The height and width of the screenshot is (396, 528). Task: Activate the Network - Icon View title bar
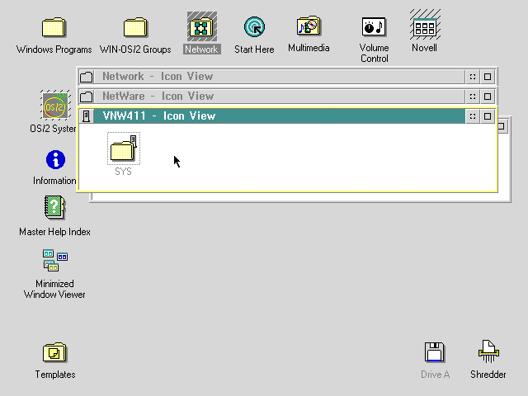pyautogui.click(x=279, y=77)
